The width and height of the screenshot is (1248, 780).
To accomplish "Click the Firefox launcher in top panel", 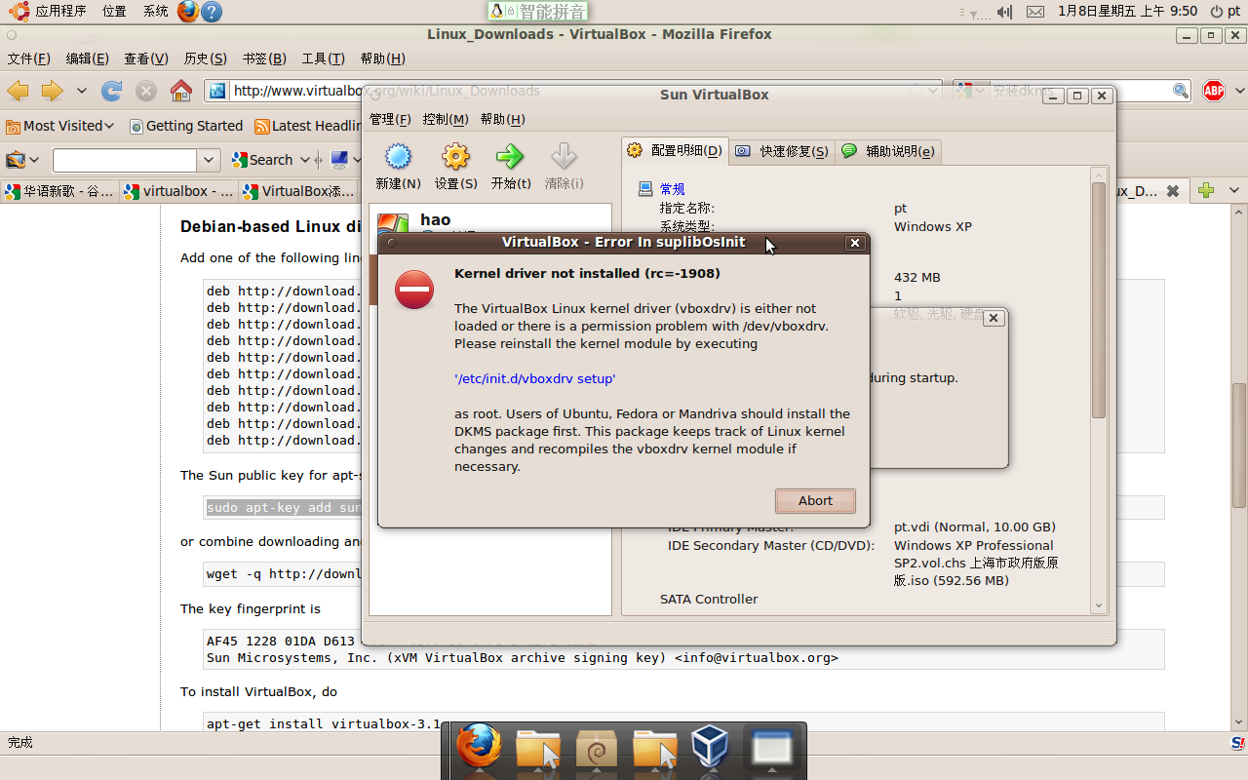I will (x=188, y=11).
